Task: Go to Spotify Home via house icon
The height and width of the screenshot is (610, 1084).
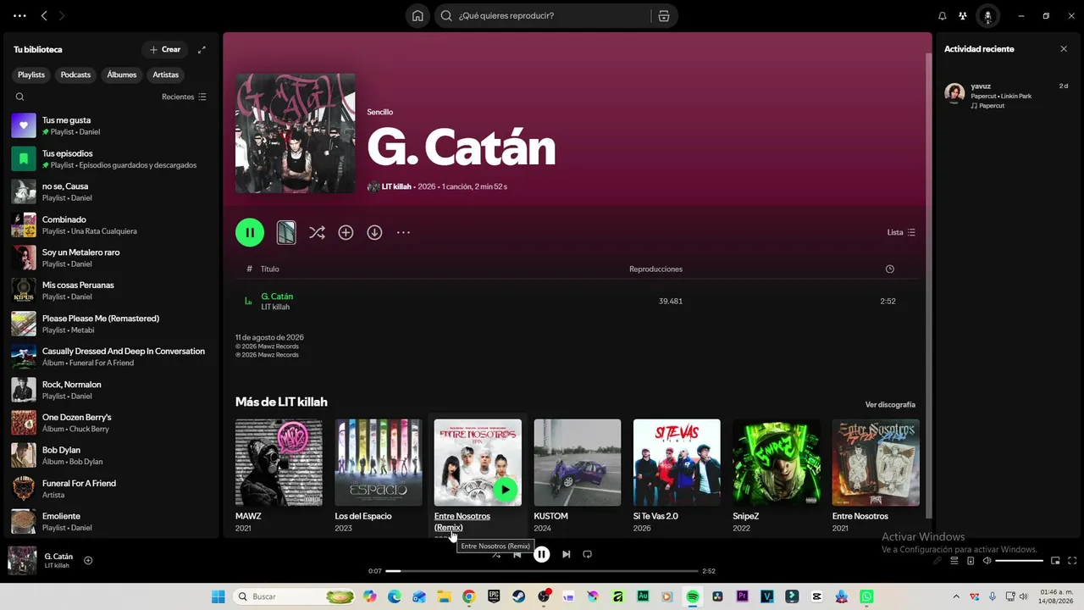Action: coord(418,16)
